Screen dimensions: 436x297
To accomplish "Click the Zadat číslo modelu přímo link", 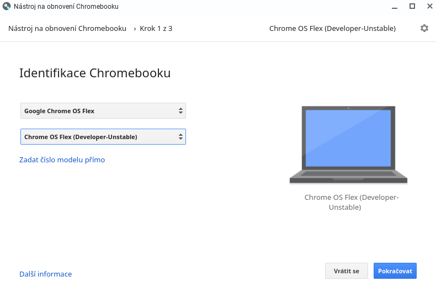I will click(x=62, y=160).
